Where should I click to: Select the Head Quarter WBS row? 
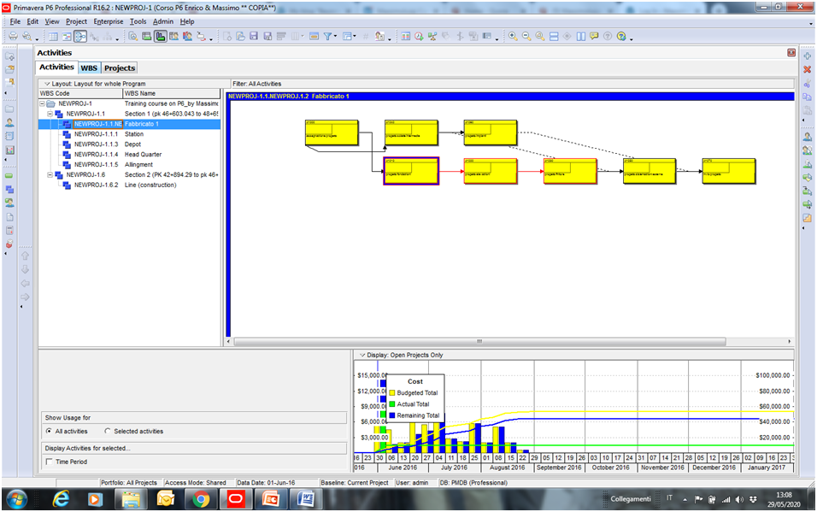[129, 155]
